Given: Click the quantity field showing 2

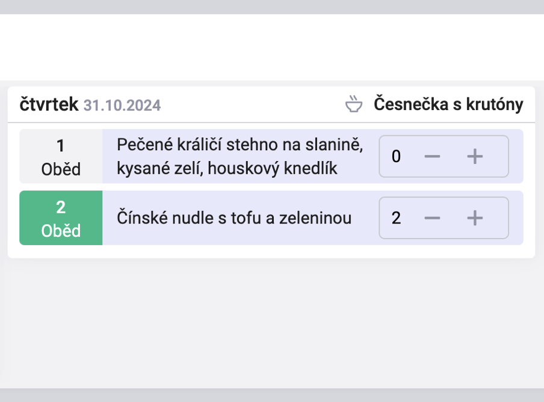Looking at the screenshot, I should (x=396, y=218).
